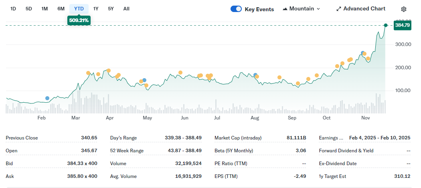The width and height of the screenshot is (421, 188).
Task: Choose the 6M chart range
Action: 61,8
